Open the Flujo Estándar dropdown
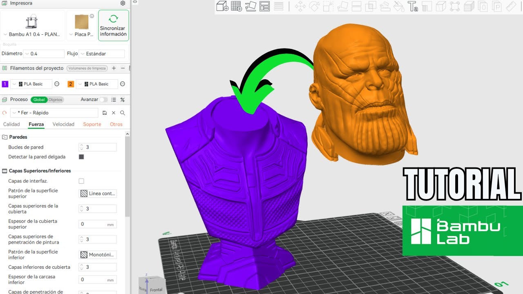 (102, 53)
